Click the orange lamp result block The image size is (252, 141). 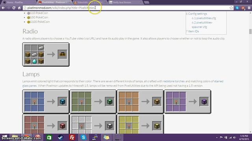click(157, 101)
